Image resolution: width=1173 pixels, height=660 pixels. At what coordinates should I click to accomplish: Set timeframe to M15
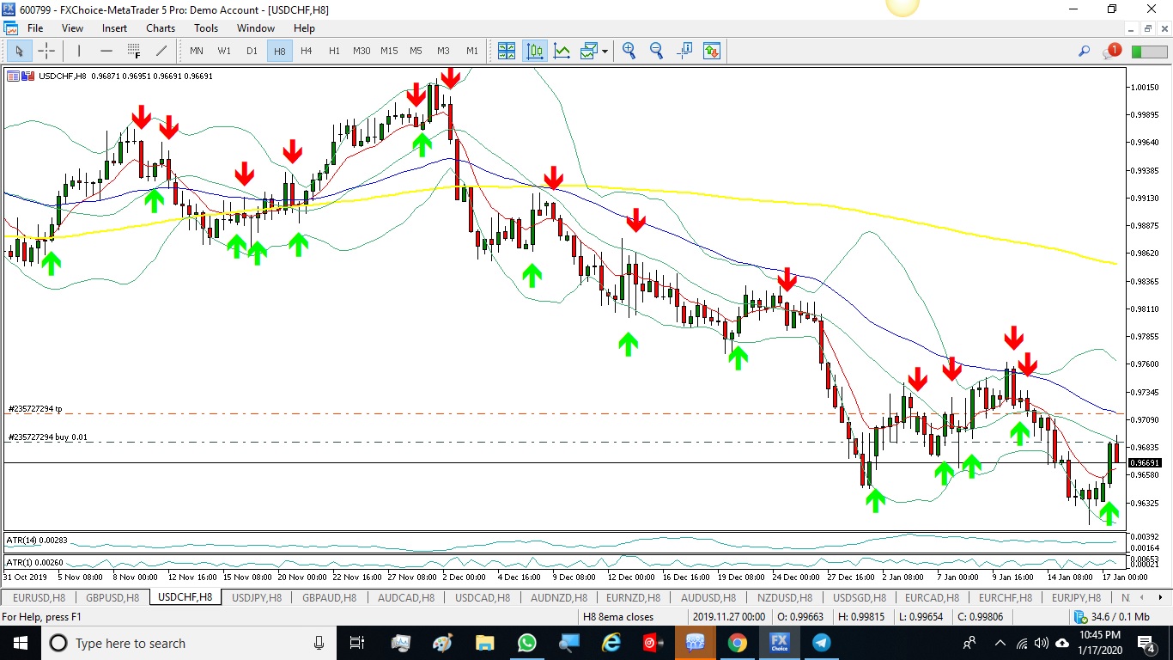pyautogui.click(x=389, y=51)
